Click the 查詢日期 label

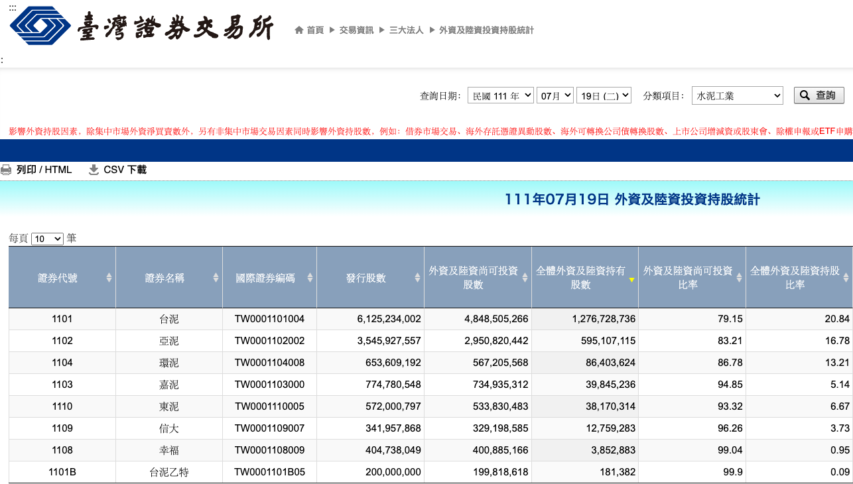pos(440,95)
